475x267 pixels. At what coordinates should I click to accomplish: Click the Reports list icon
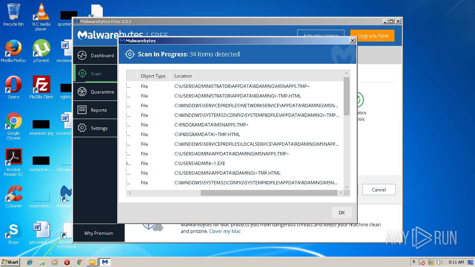pos(82,110)
